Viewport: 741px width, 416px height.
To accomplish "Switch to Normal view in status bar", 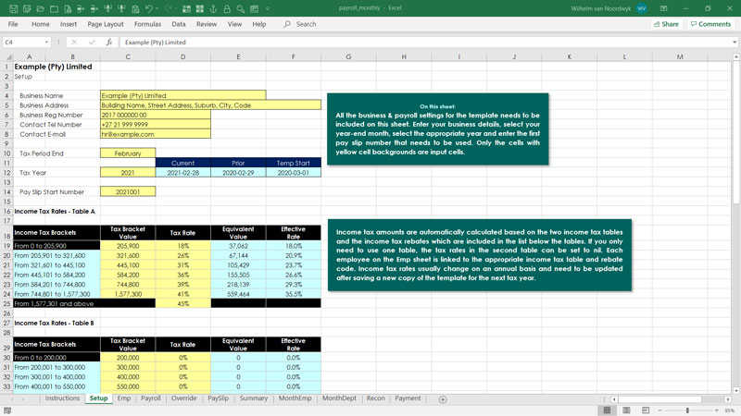I will (607, 410).
